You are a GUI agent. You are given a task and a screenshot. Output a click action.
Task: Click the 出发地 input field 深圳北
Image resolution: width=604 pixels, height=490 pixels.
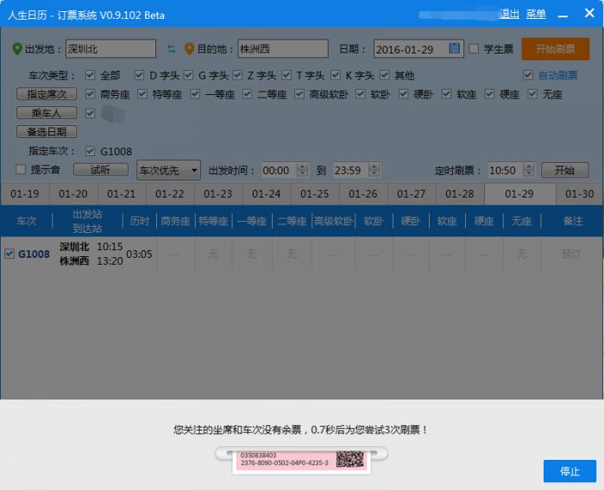click(111, 49)
